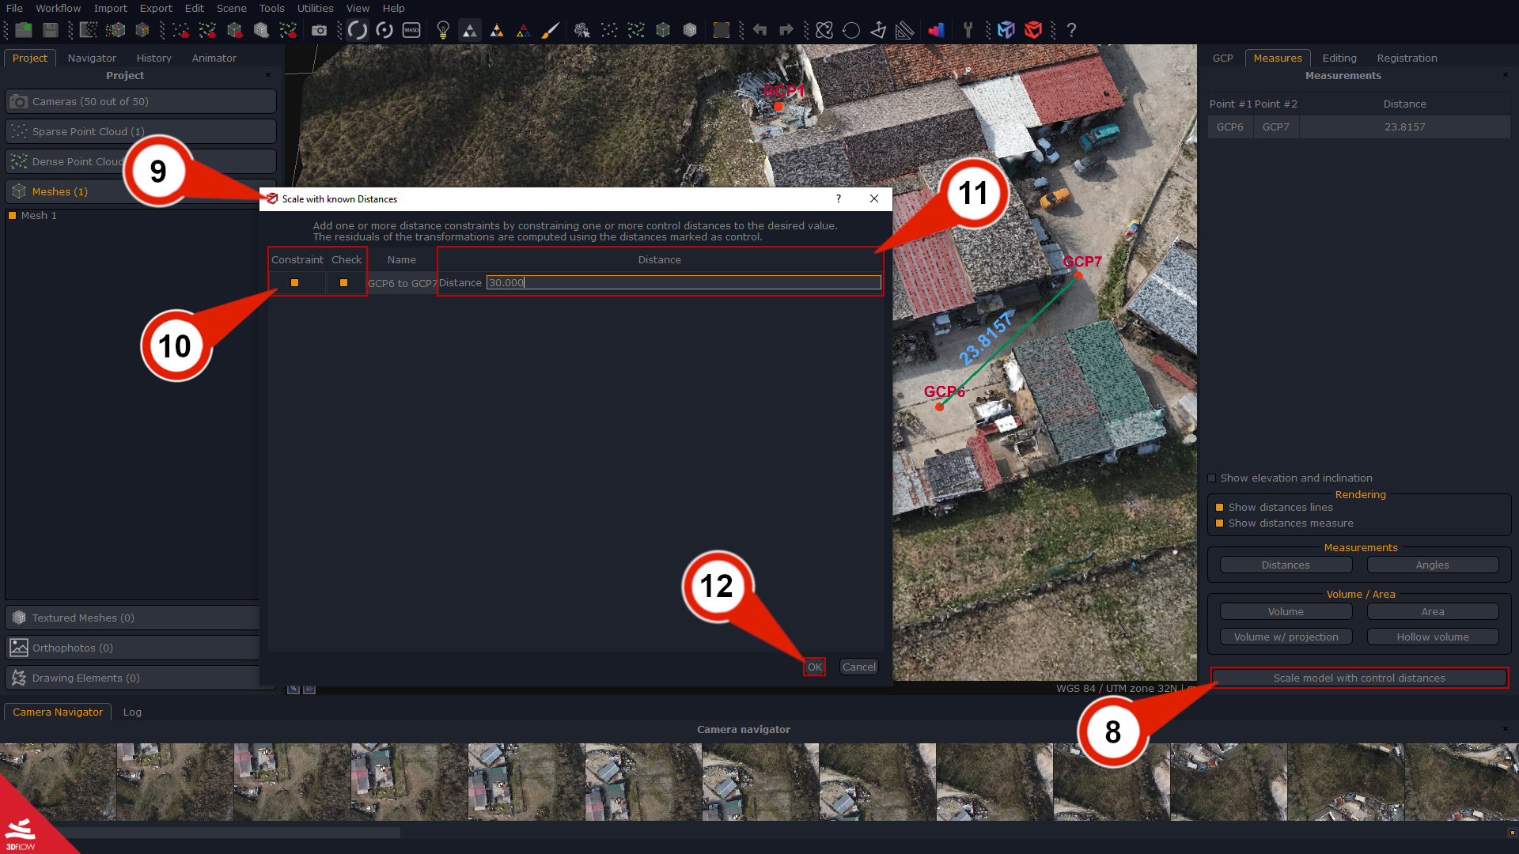This screenshot has height=854, width=1519.
Task: Open the Log tab
Action: [x=132, y=712]
